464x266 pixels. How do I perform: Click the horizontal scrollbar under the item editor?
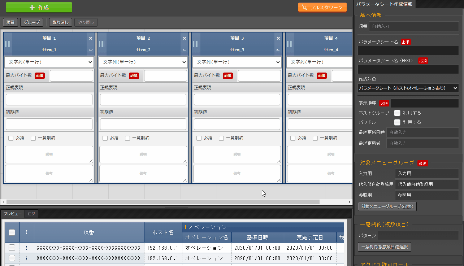(x=162, y=202)
